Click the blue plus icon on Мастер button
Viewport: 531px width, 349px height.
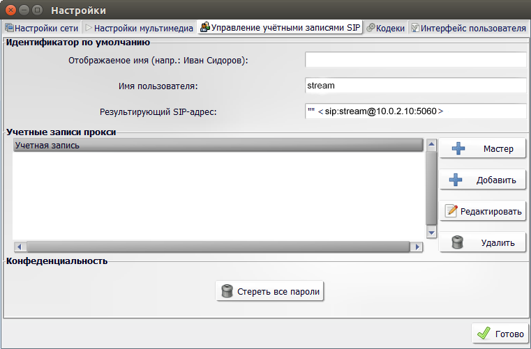pos(456,149)
